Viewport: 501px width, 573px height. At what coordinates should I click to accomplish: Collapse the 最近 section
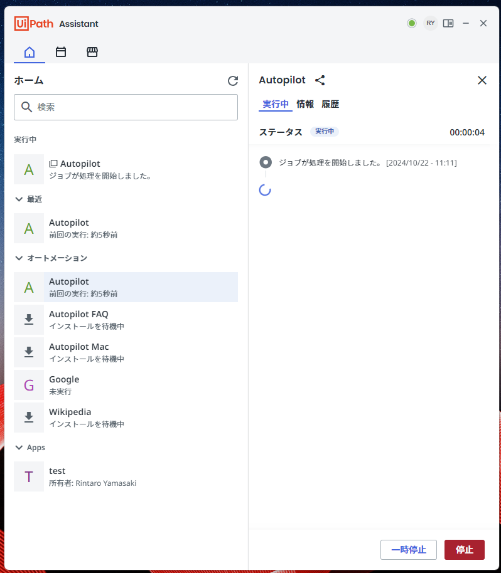coord(28,199)
